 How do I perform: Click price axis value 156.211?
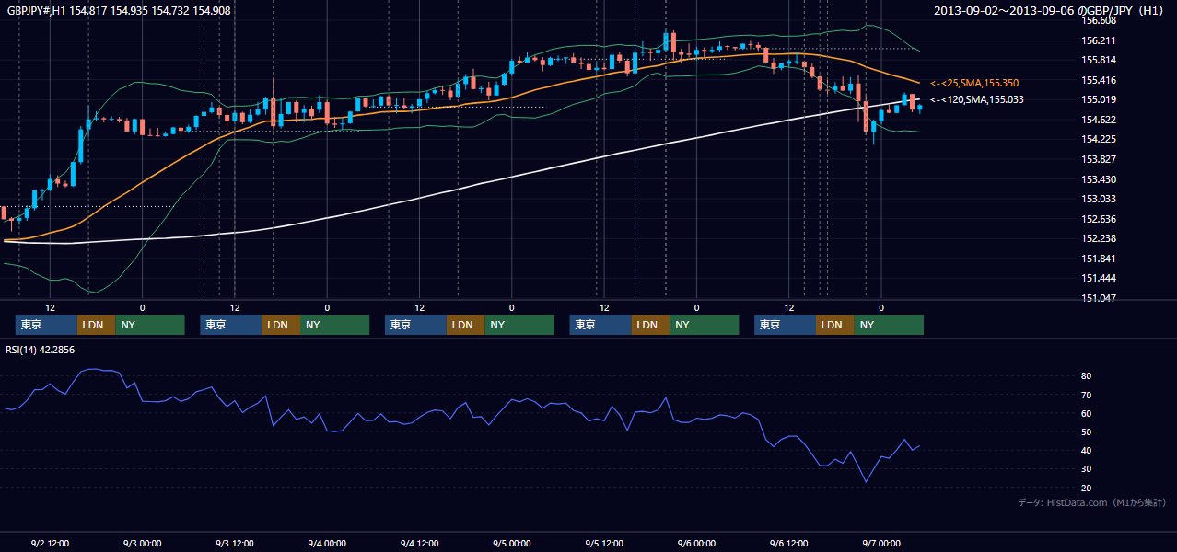click(1100, 40)
